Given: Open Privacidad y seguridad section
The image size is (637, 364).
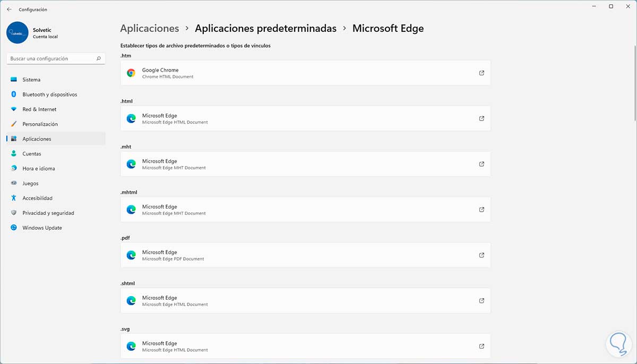Looking at the screenshot, I should click(48, 213).
